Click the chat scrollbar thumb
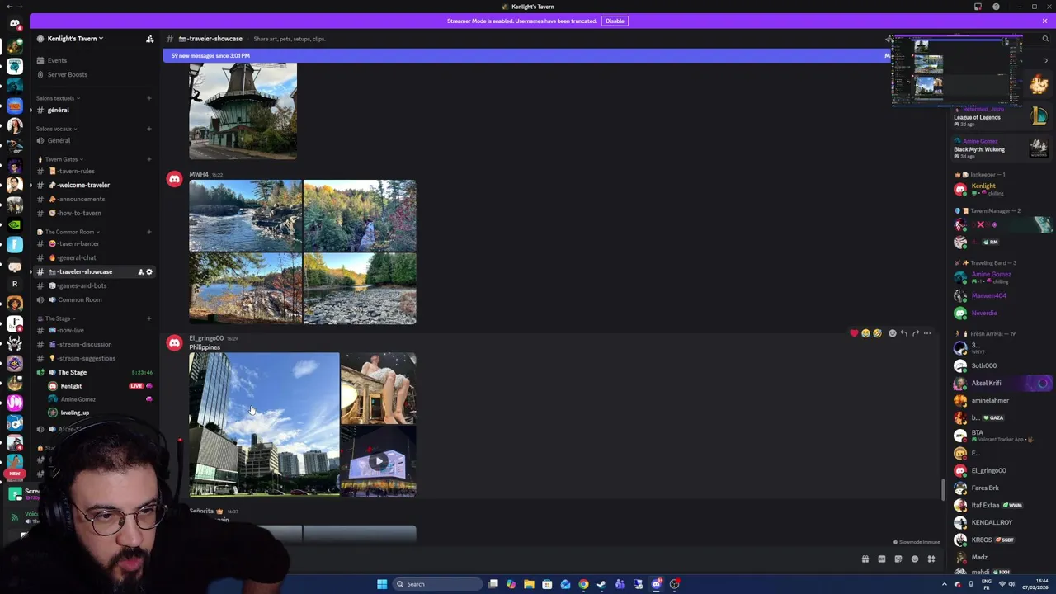Image resolution: width=1056 pixels, height=594 pixels. pyautogui.click(x=943, y=489)
